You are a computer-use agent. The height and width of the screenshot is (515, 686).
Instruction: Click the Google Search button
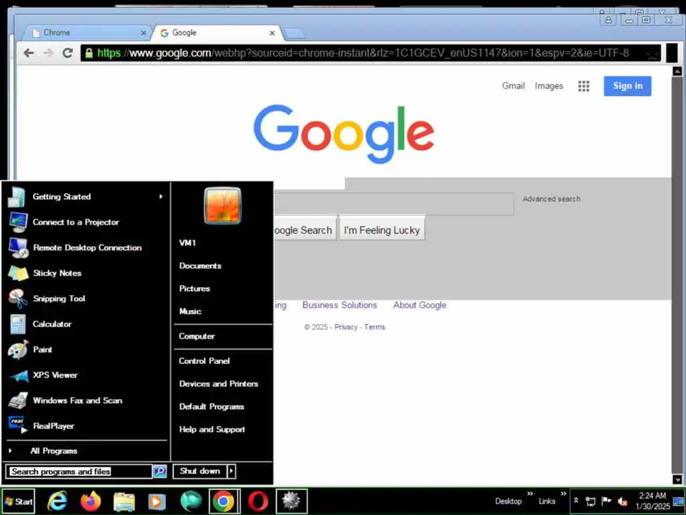point(305,230)
